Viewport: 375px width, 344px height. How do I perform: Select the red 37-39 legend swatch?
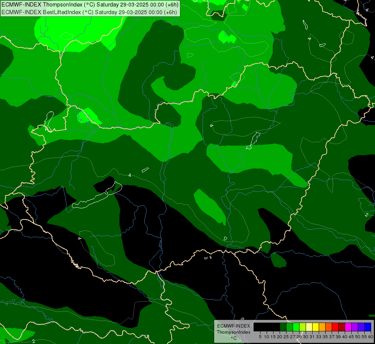tap(335, 327)
